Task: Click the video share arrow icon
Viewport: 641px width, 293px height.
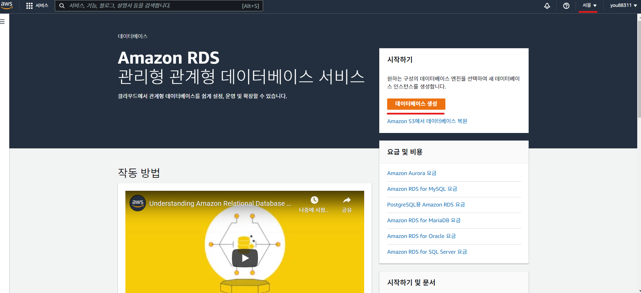Action: click(347, 200)
